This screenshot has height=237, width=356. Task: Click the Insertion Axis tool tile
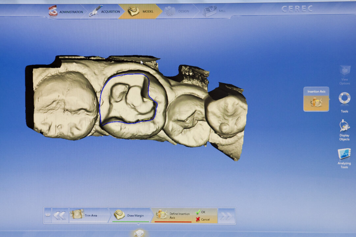316,99
